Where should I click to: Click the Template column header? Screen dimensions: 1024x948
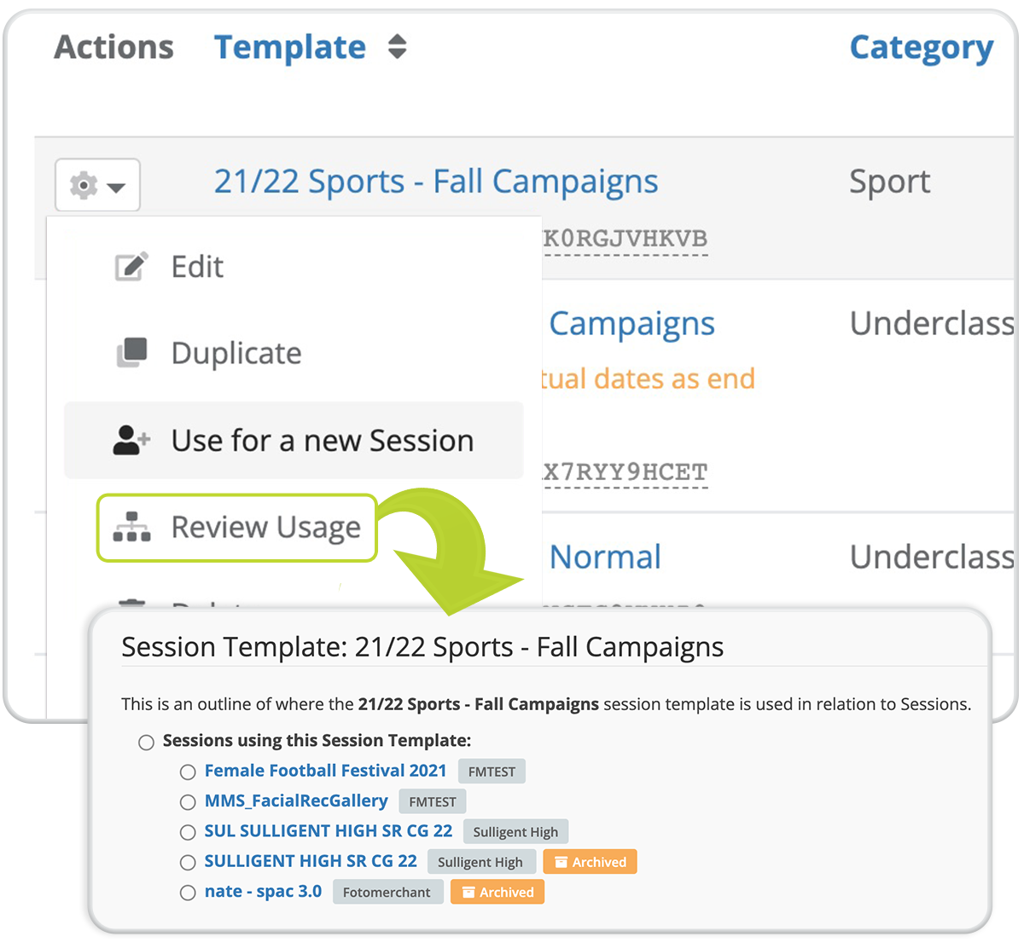pyautogui.click(x=290, y=48)
